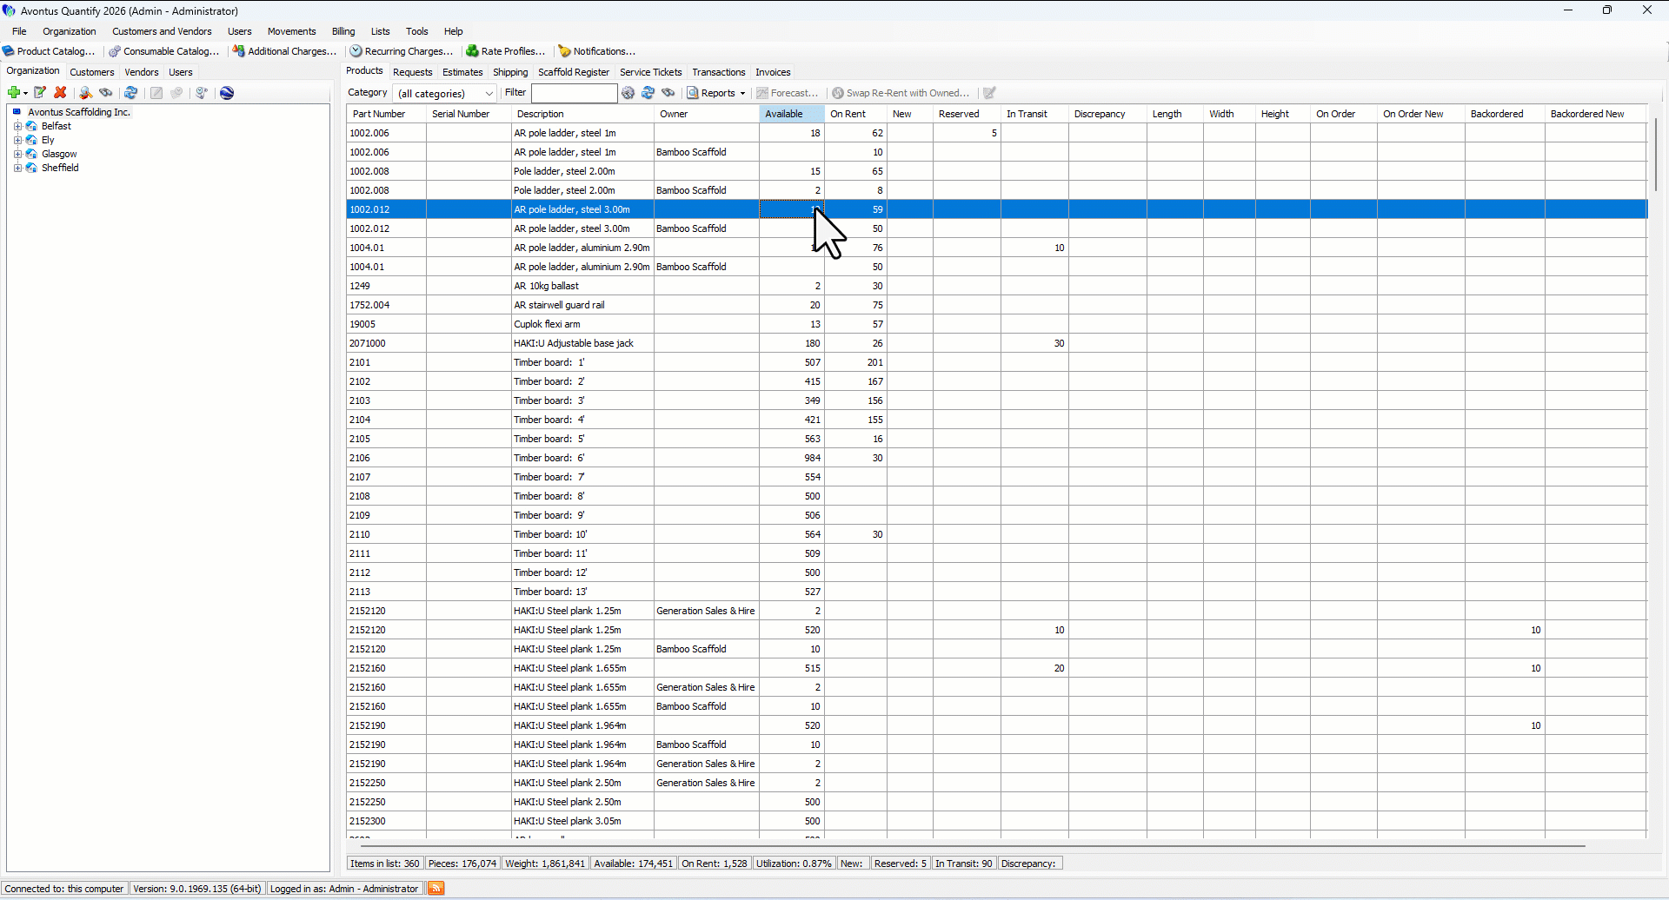Click the Belfast branch office icon

coord(32,126)
